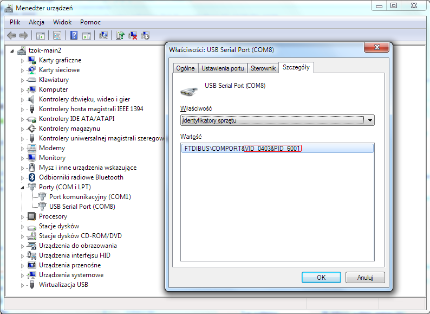Expand the Kontrolery IDE ATA/ATAPI node
The image size is (430, 314).
point(23,119)
